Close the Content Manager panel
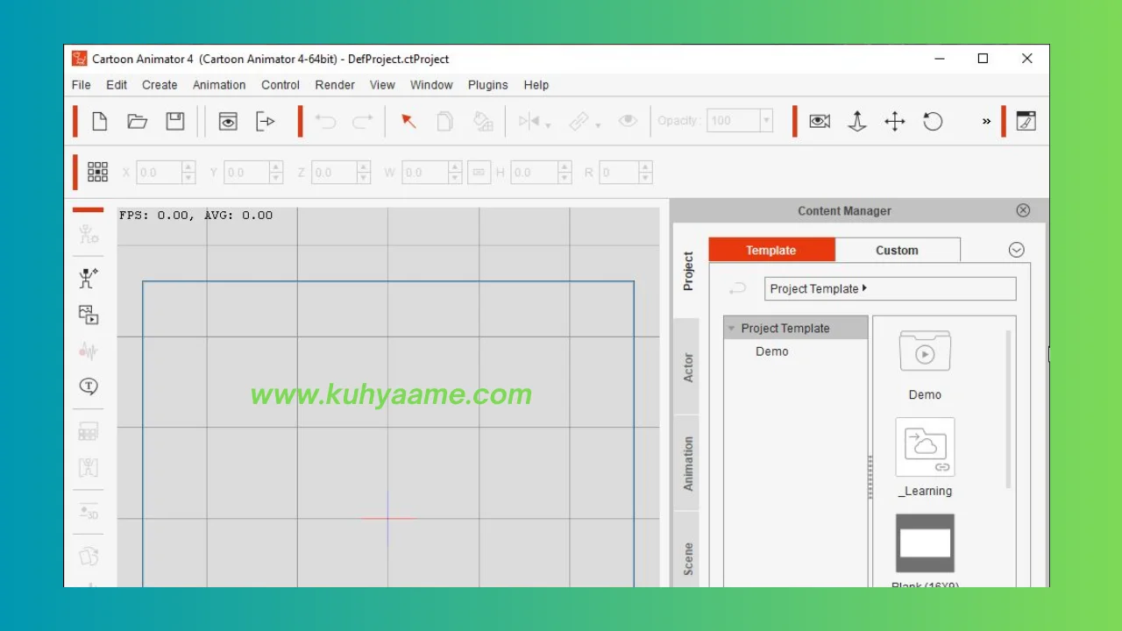1122x631 pixels. point(1023,210)
